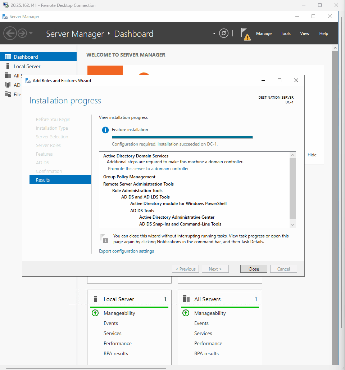The image size is (345, 370).
Task: Click Group Policy Management in results list
Action: pos(129,177)
